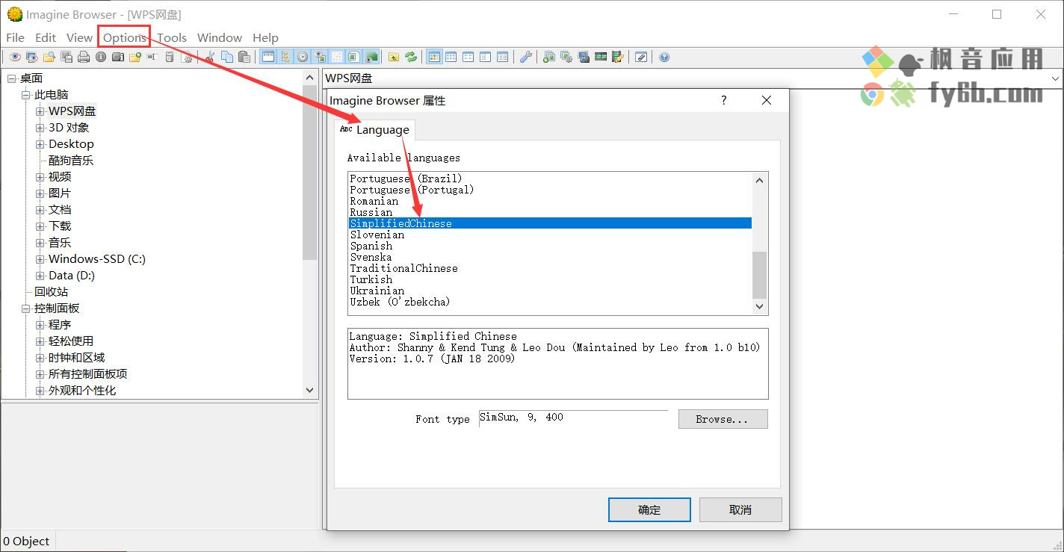The height and width of the screenshot is (552, 1064).
Task: Toggle the folder tree panel button
Action: [x=285, y=57]
